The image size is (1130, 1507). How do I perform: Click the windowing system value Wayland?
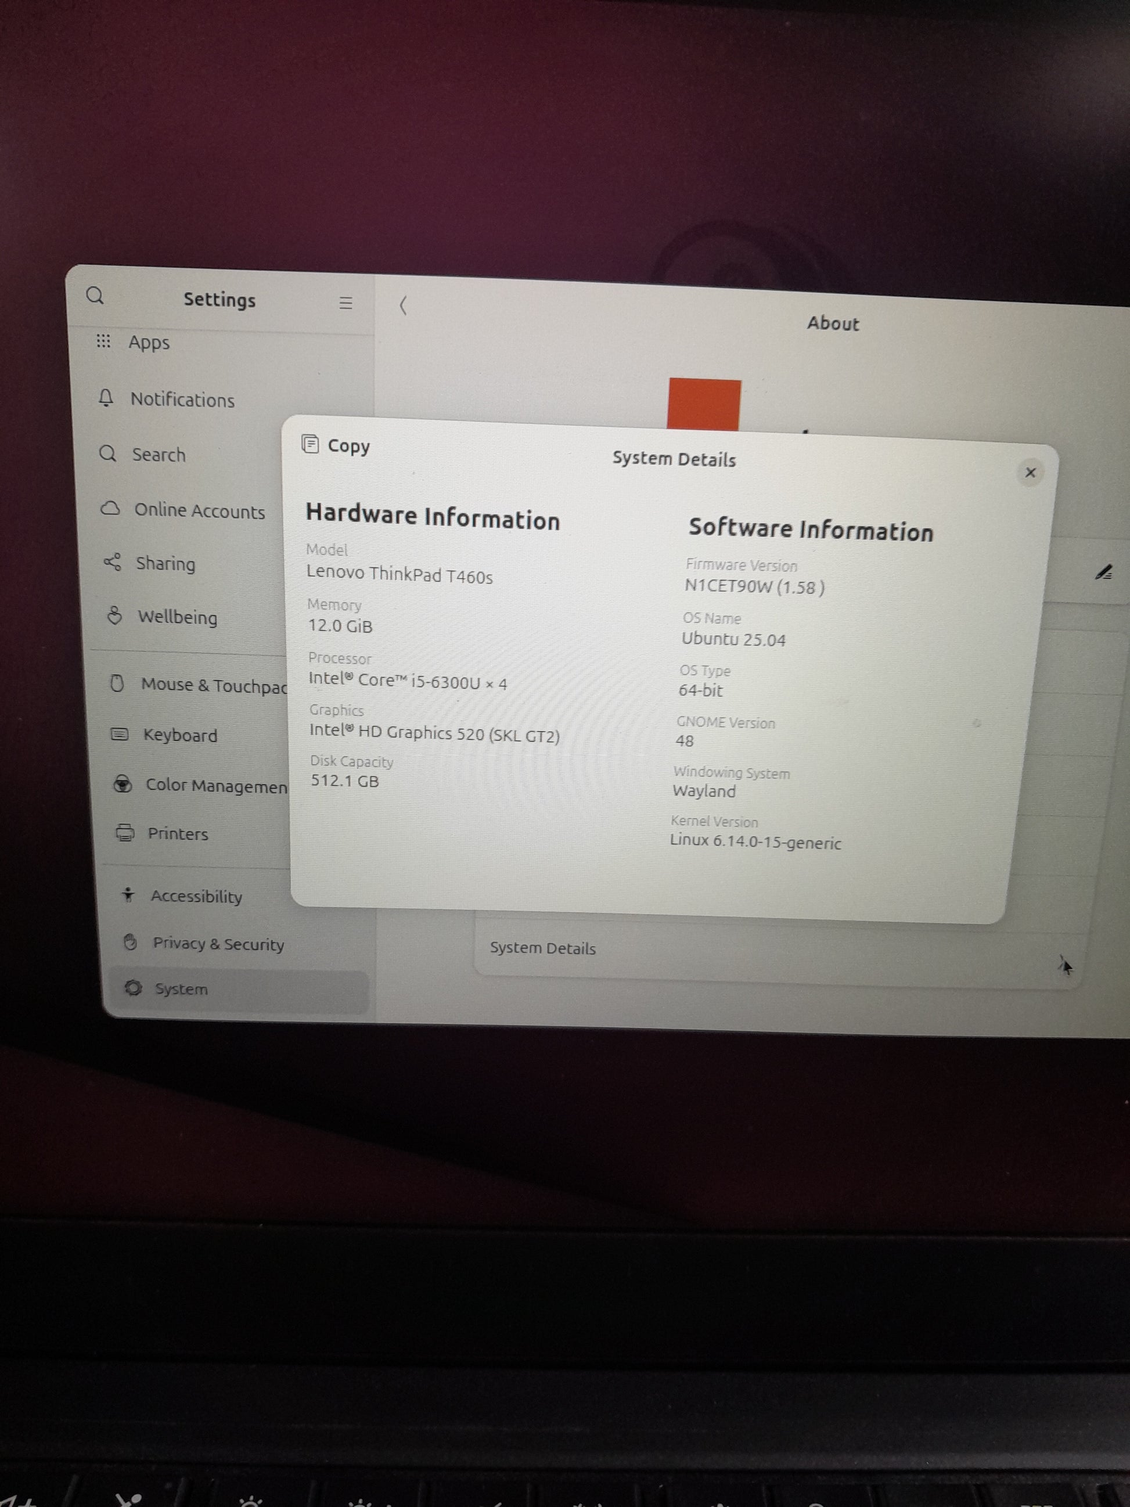tap(704, 791)
